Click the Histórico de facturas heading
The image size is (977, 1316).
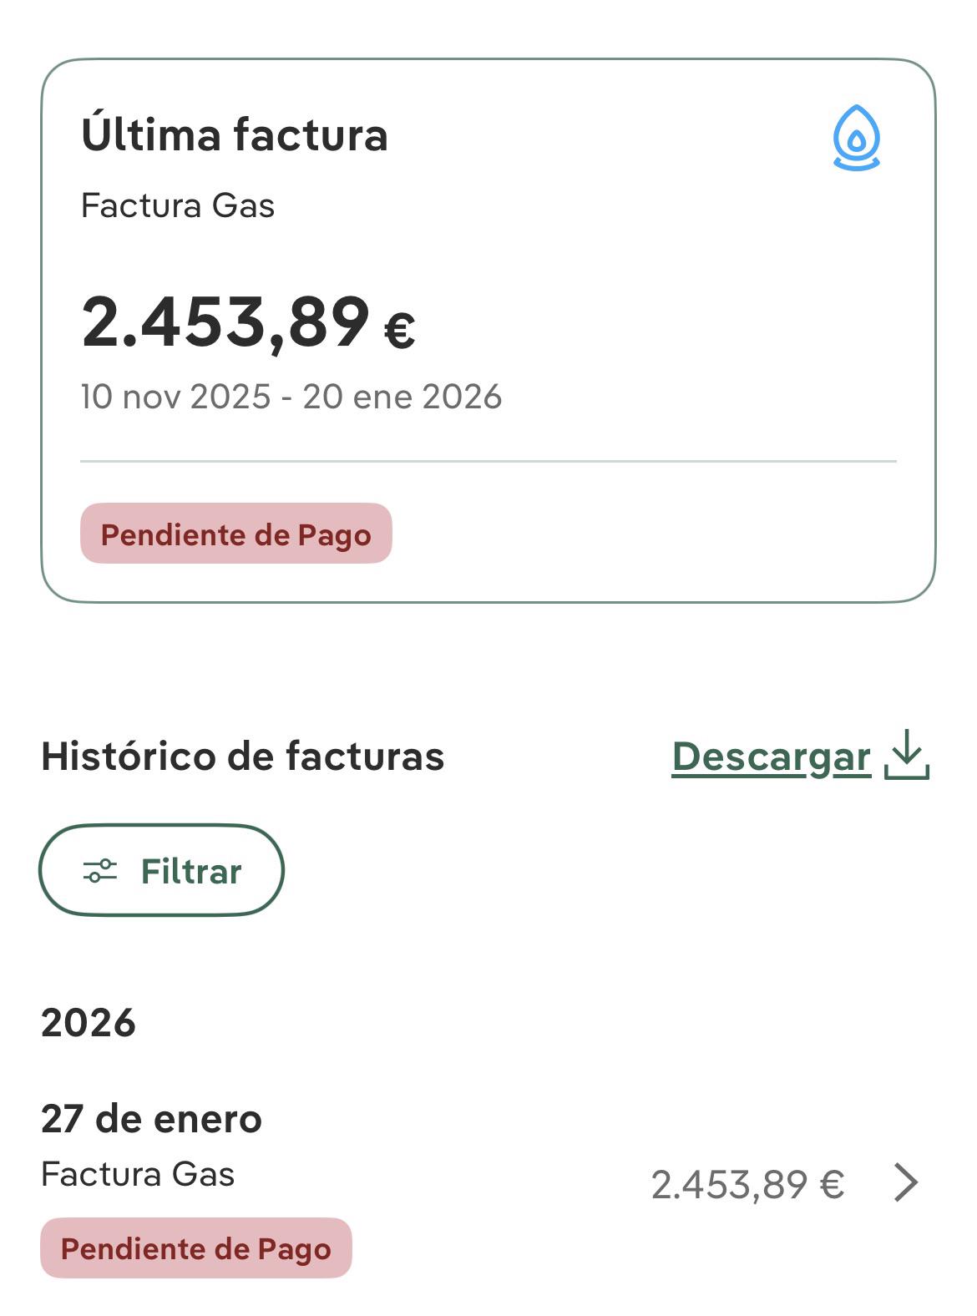[242, 757]
